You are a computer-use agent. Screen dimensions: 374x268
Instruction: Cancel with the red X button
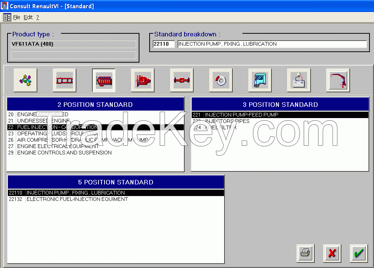(332, 253)
